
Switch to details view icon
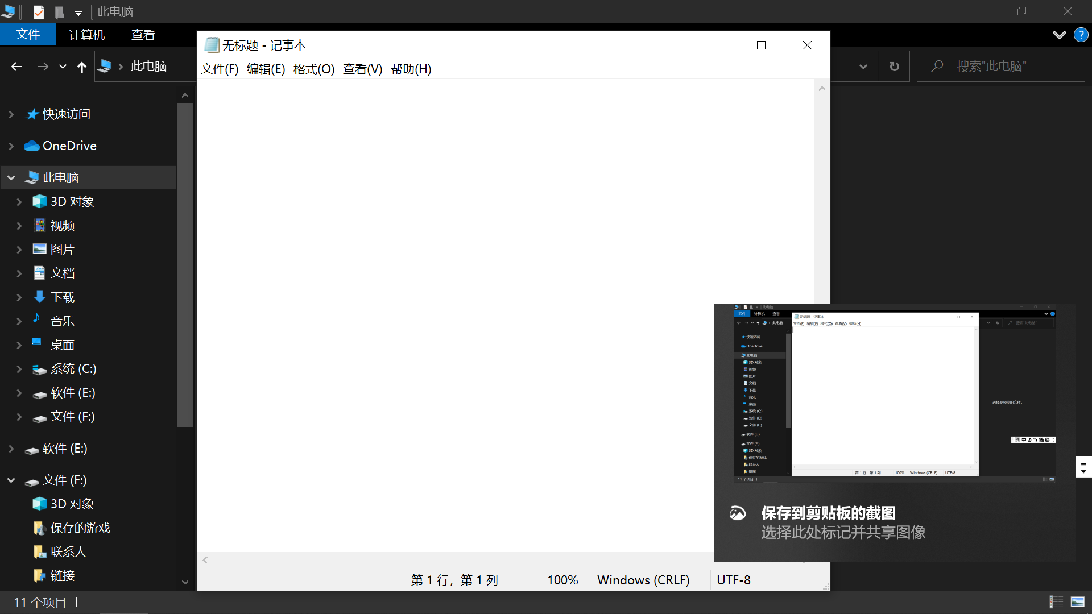pyautogui.click(x=1056, y=601)
